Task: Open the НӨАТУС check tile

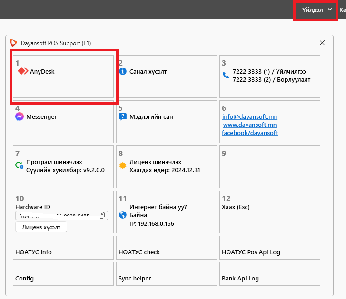Action: tap(167, 248)
